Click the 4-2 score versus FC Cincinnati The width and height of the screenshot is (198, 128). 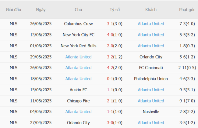point(111,68)
